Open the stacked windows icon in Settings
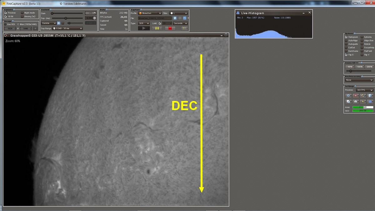This screenshot has width=375, height=211. 349,102
